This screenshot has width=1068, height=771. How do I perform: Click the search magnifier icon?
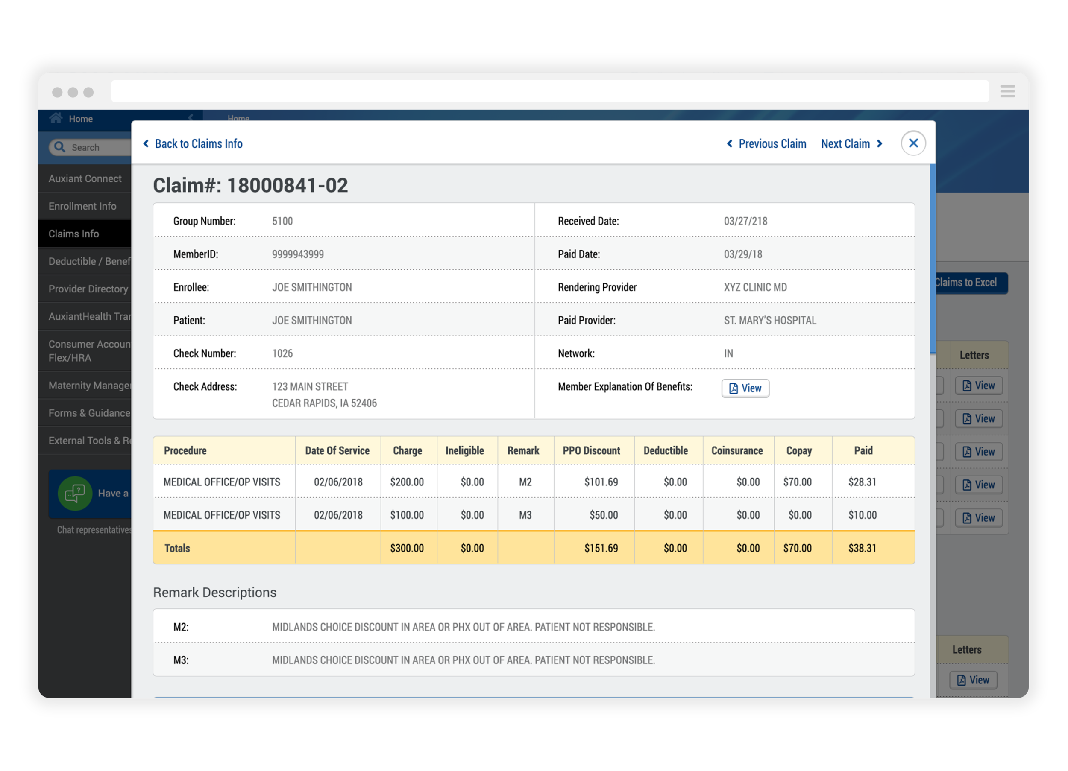[59, 147]
